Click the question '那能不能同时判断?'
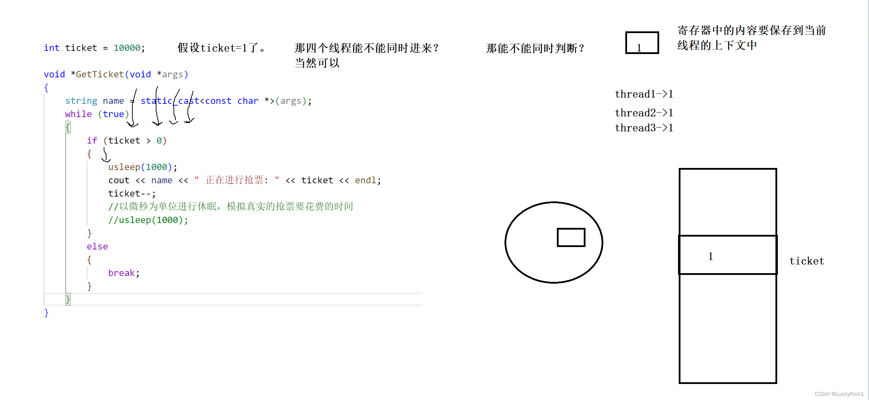The image size is (869, 400). coord(535,48)
